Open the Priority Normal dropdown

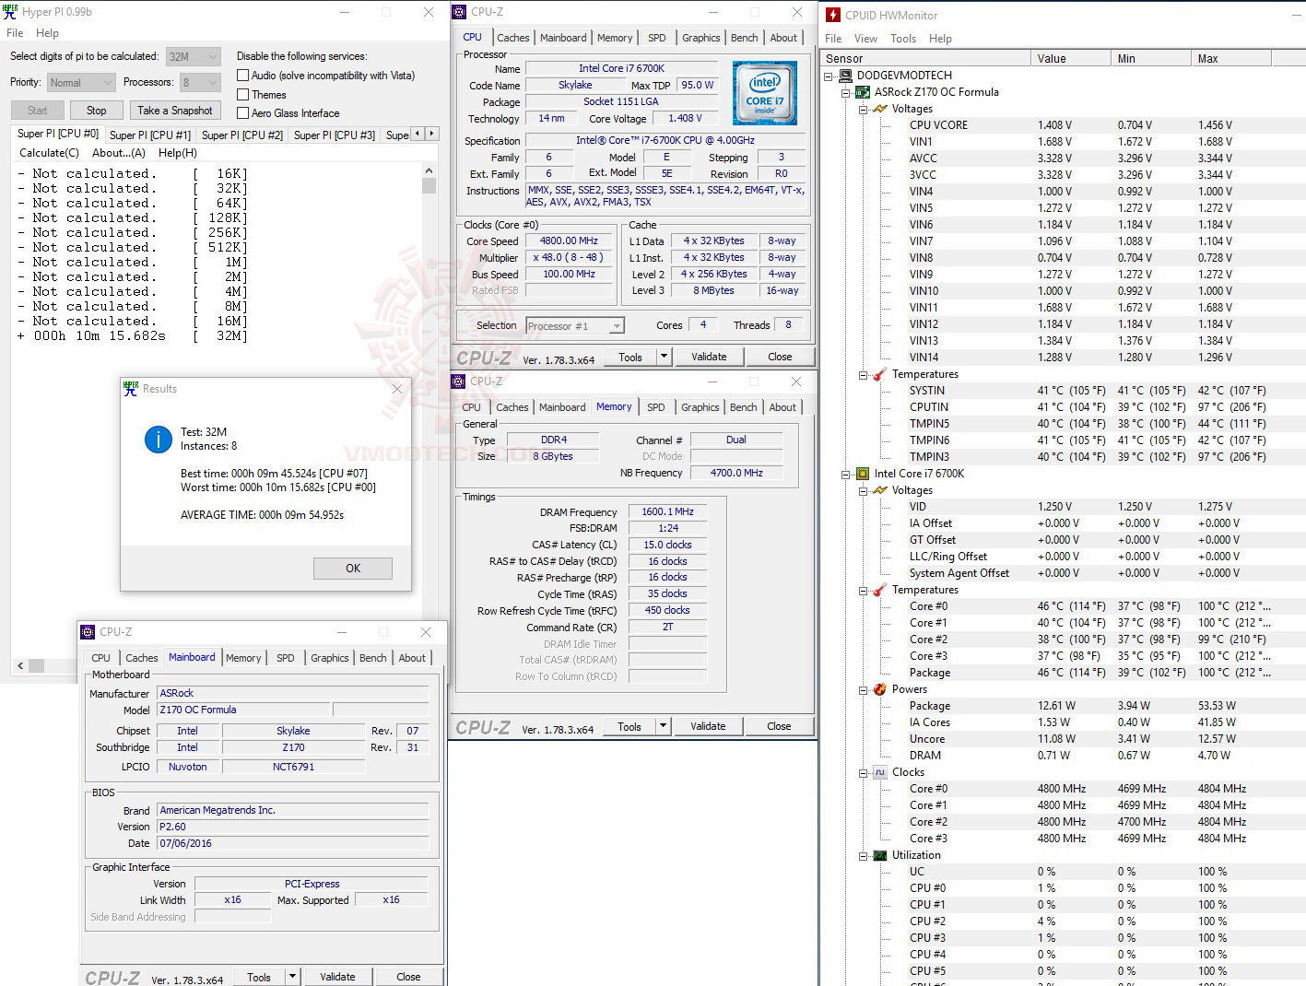coord(81,82)
